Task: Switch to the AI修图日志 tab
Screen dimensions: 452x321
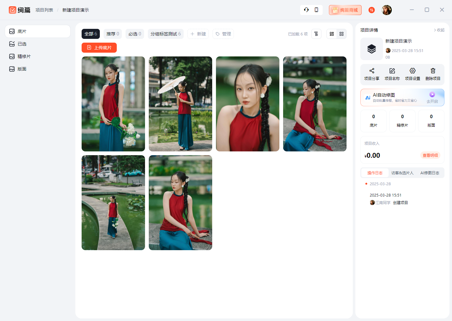Action: pyautogui.click(x=430, y=173)
